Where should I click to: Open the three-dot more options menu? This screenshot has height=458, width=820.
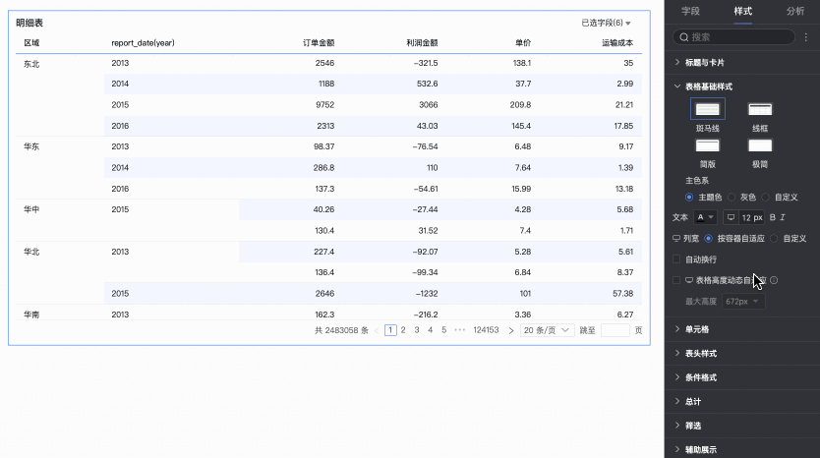point(806,37)
